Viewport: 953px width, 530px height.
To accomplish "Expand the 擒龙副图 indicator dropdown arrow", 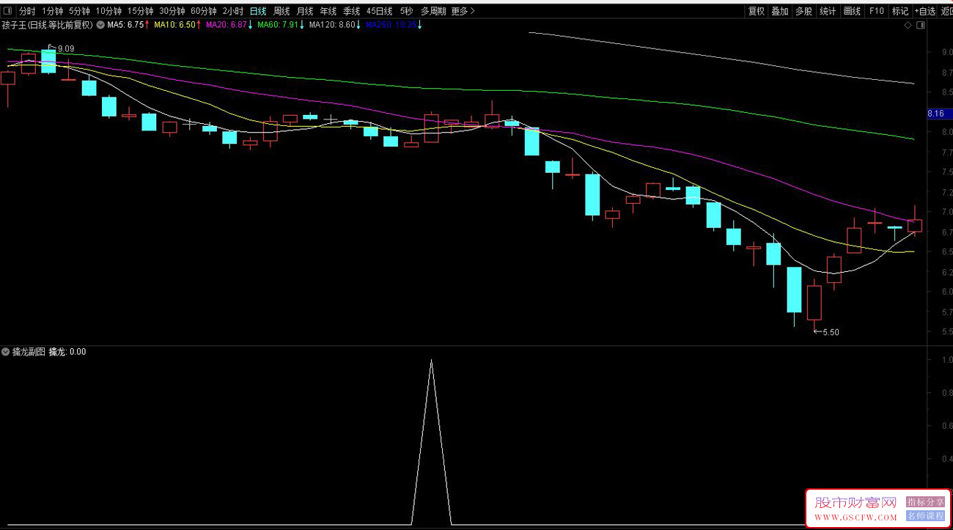I will coord(6,352).
